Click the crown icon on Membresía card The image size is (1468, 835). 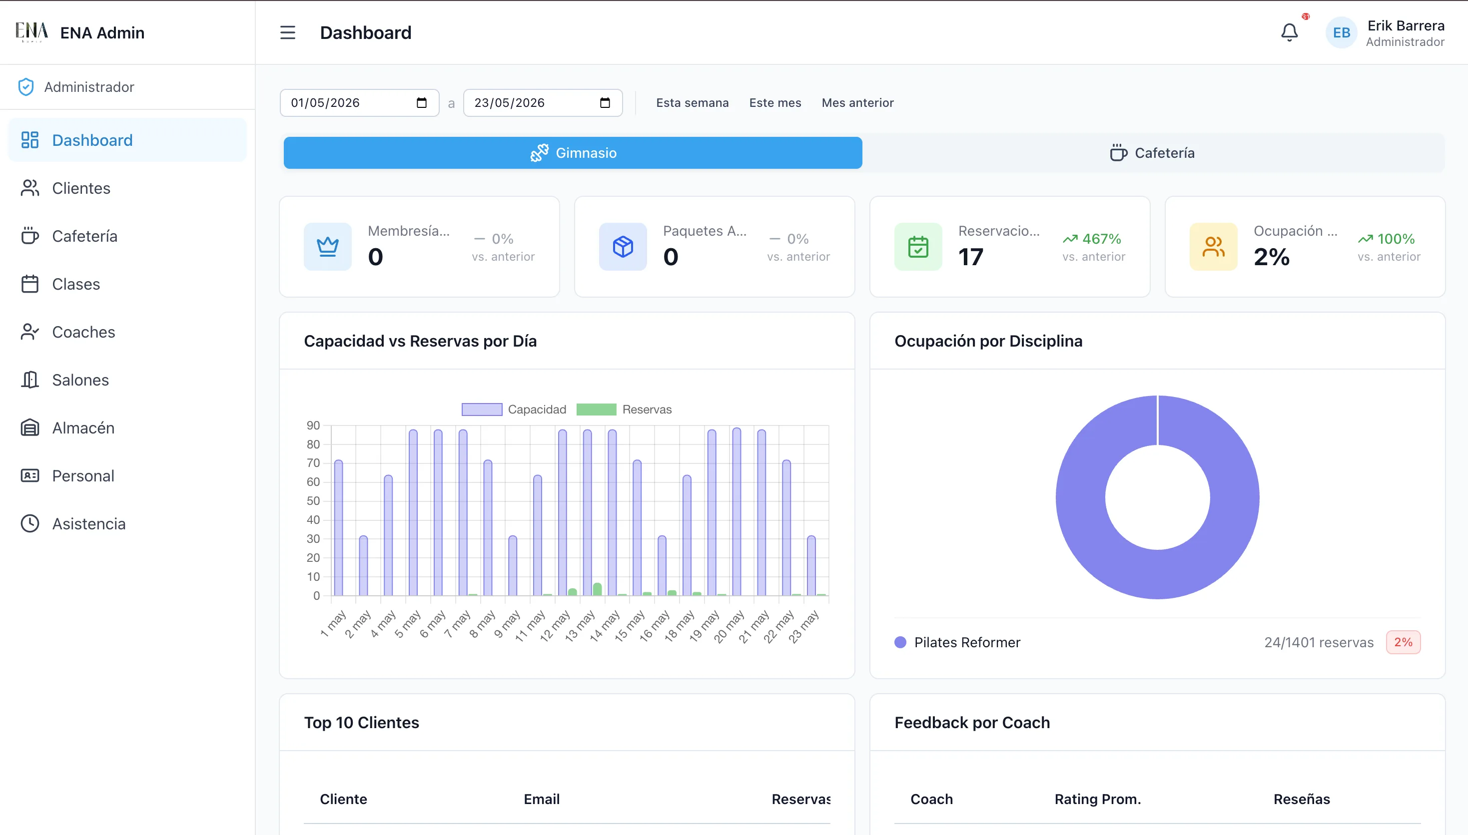328,247
